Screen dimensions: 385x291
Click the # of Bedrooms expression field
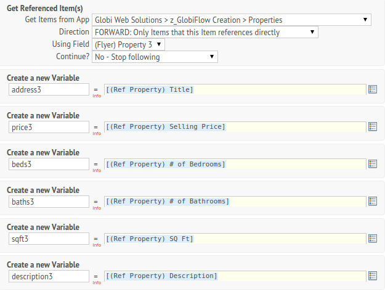(x=235, y=164)
